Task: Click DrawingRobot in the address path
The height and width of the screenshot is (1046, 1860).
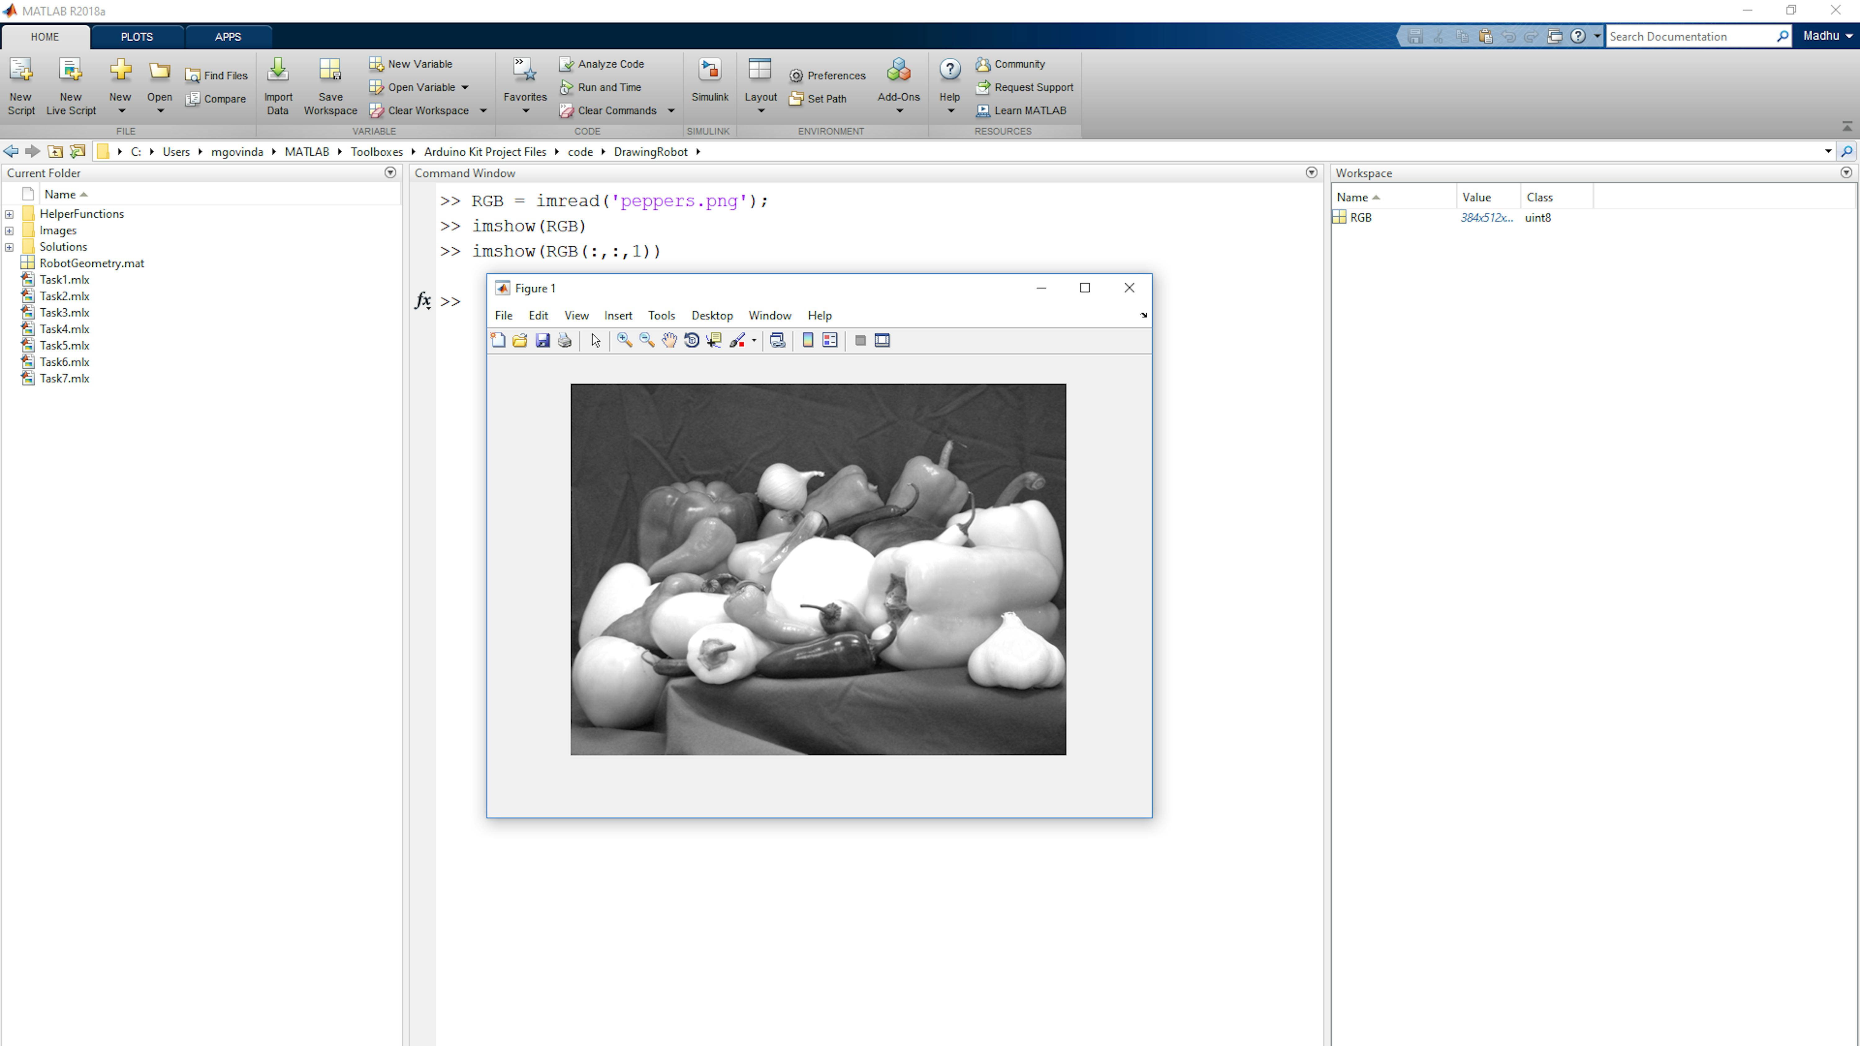Action: [x=651, y=152]
